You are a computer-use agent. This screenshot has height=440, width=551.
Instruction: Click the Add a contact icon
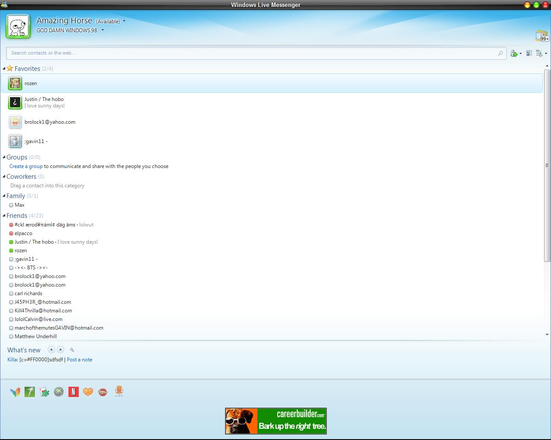click(x=514, y=53)
